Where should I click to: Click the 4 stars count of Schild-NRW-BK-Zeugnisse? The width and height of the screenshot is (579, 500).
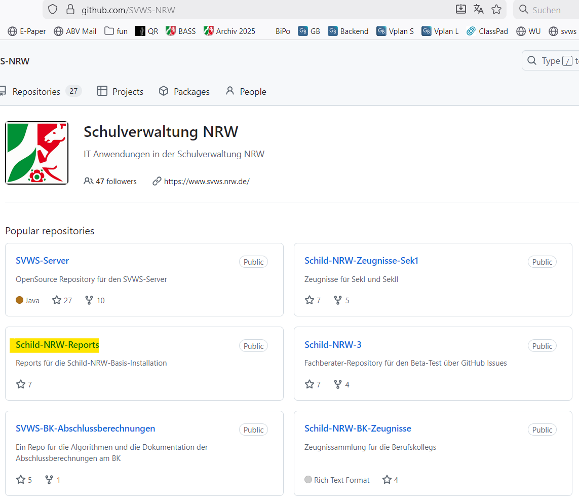pyautogui.click(x=391, y=480)
